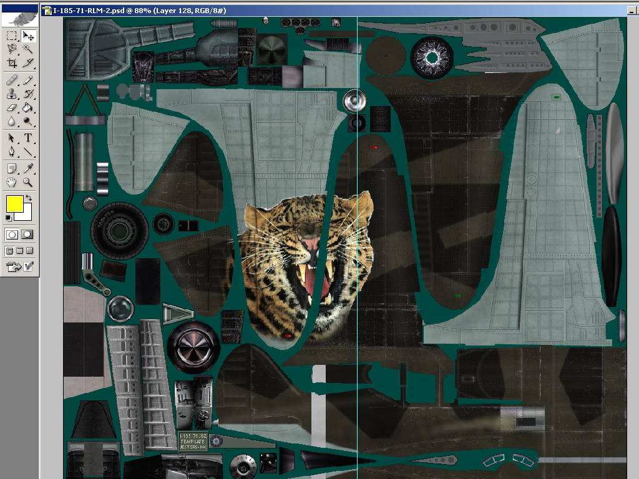Reset to default black and white colors
The image size is (639, 479).
[9, 218]
